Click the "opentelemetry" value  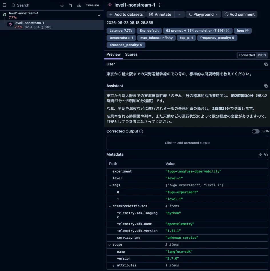(x=180, y=224)
